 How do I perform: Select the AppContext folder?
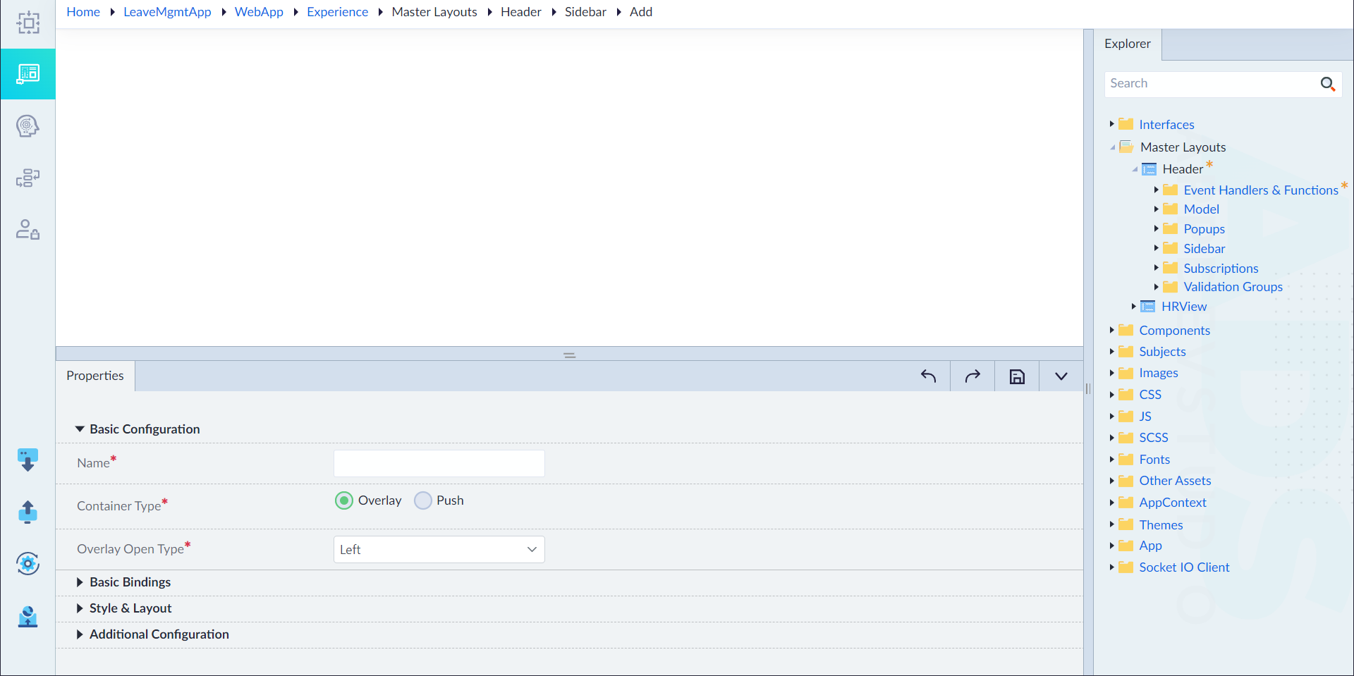(x=1172, y=503)
